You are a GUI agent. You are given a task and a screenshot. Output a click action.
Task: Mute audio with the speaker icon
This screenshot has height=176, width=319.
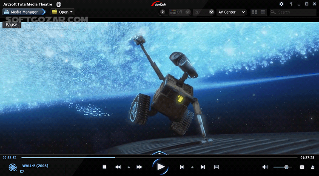[x=265, y=167]
